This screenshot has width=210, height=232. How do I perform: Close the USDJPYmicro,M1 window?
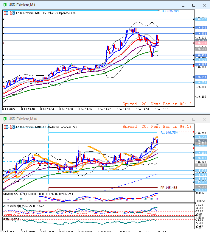coord(205,5)
